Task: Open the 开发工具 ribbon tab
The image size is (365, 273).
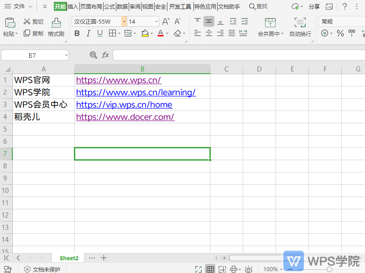Action: (180, 6)
